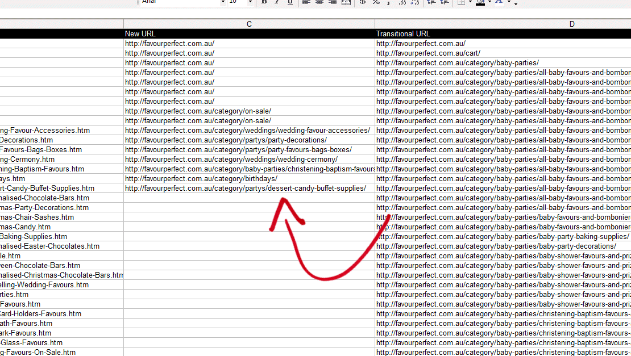Apply Percent style format

(x=376, y=2)
